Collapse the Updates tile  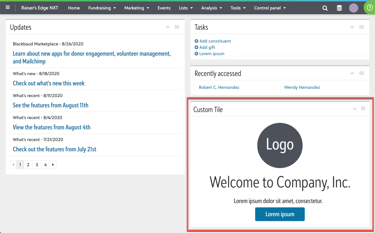click(168, 27)
